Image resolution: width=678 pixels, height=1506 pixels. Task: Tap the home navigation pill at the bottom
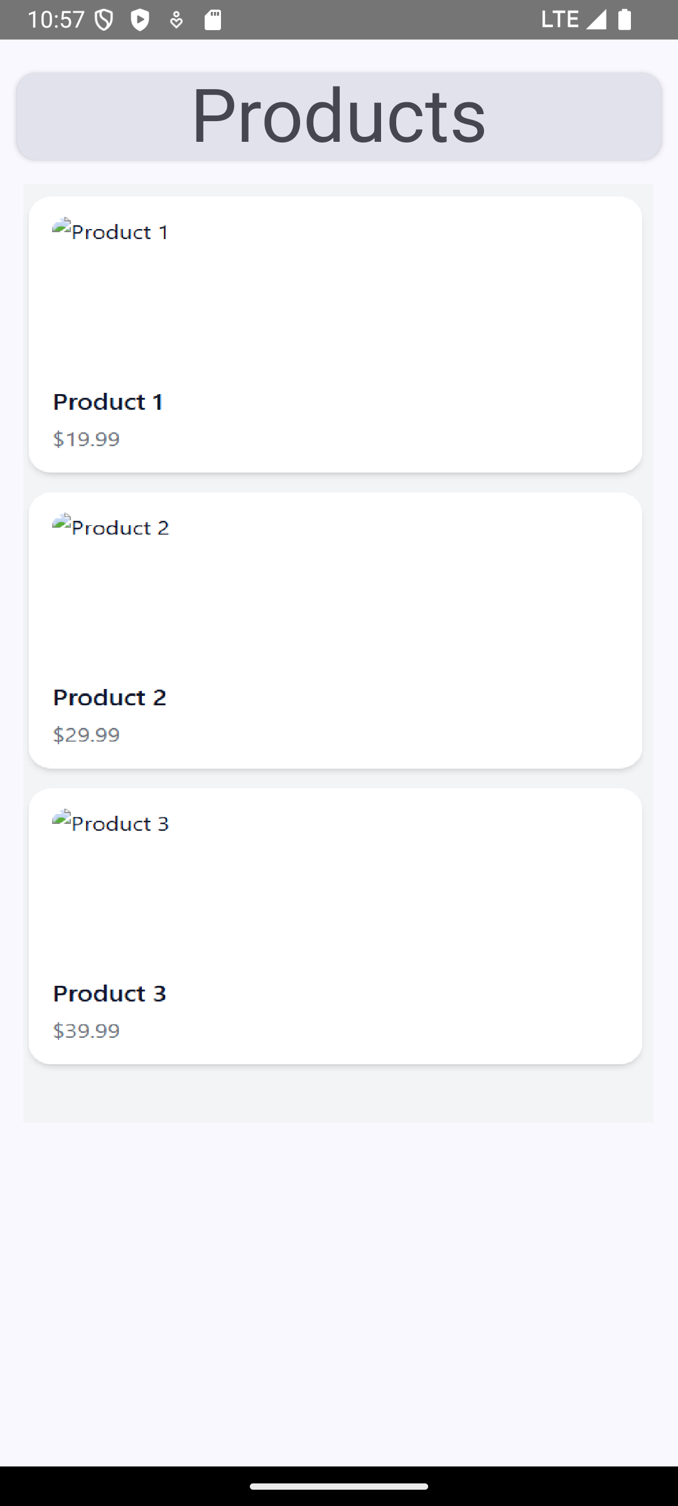tap(339, 1486)
